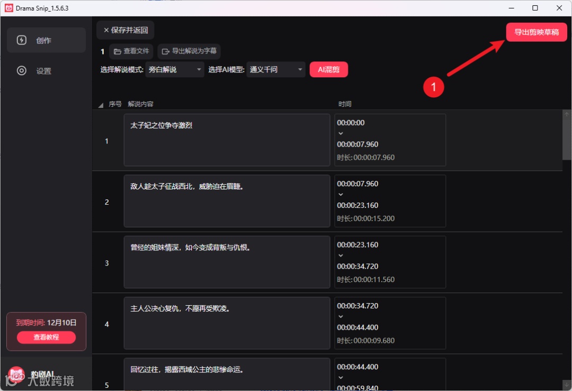
Task: Close the Drama Snip window
Action: (x=559, y=8)
